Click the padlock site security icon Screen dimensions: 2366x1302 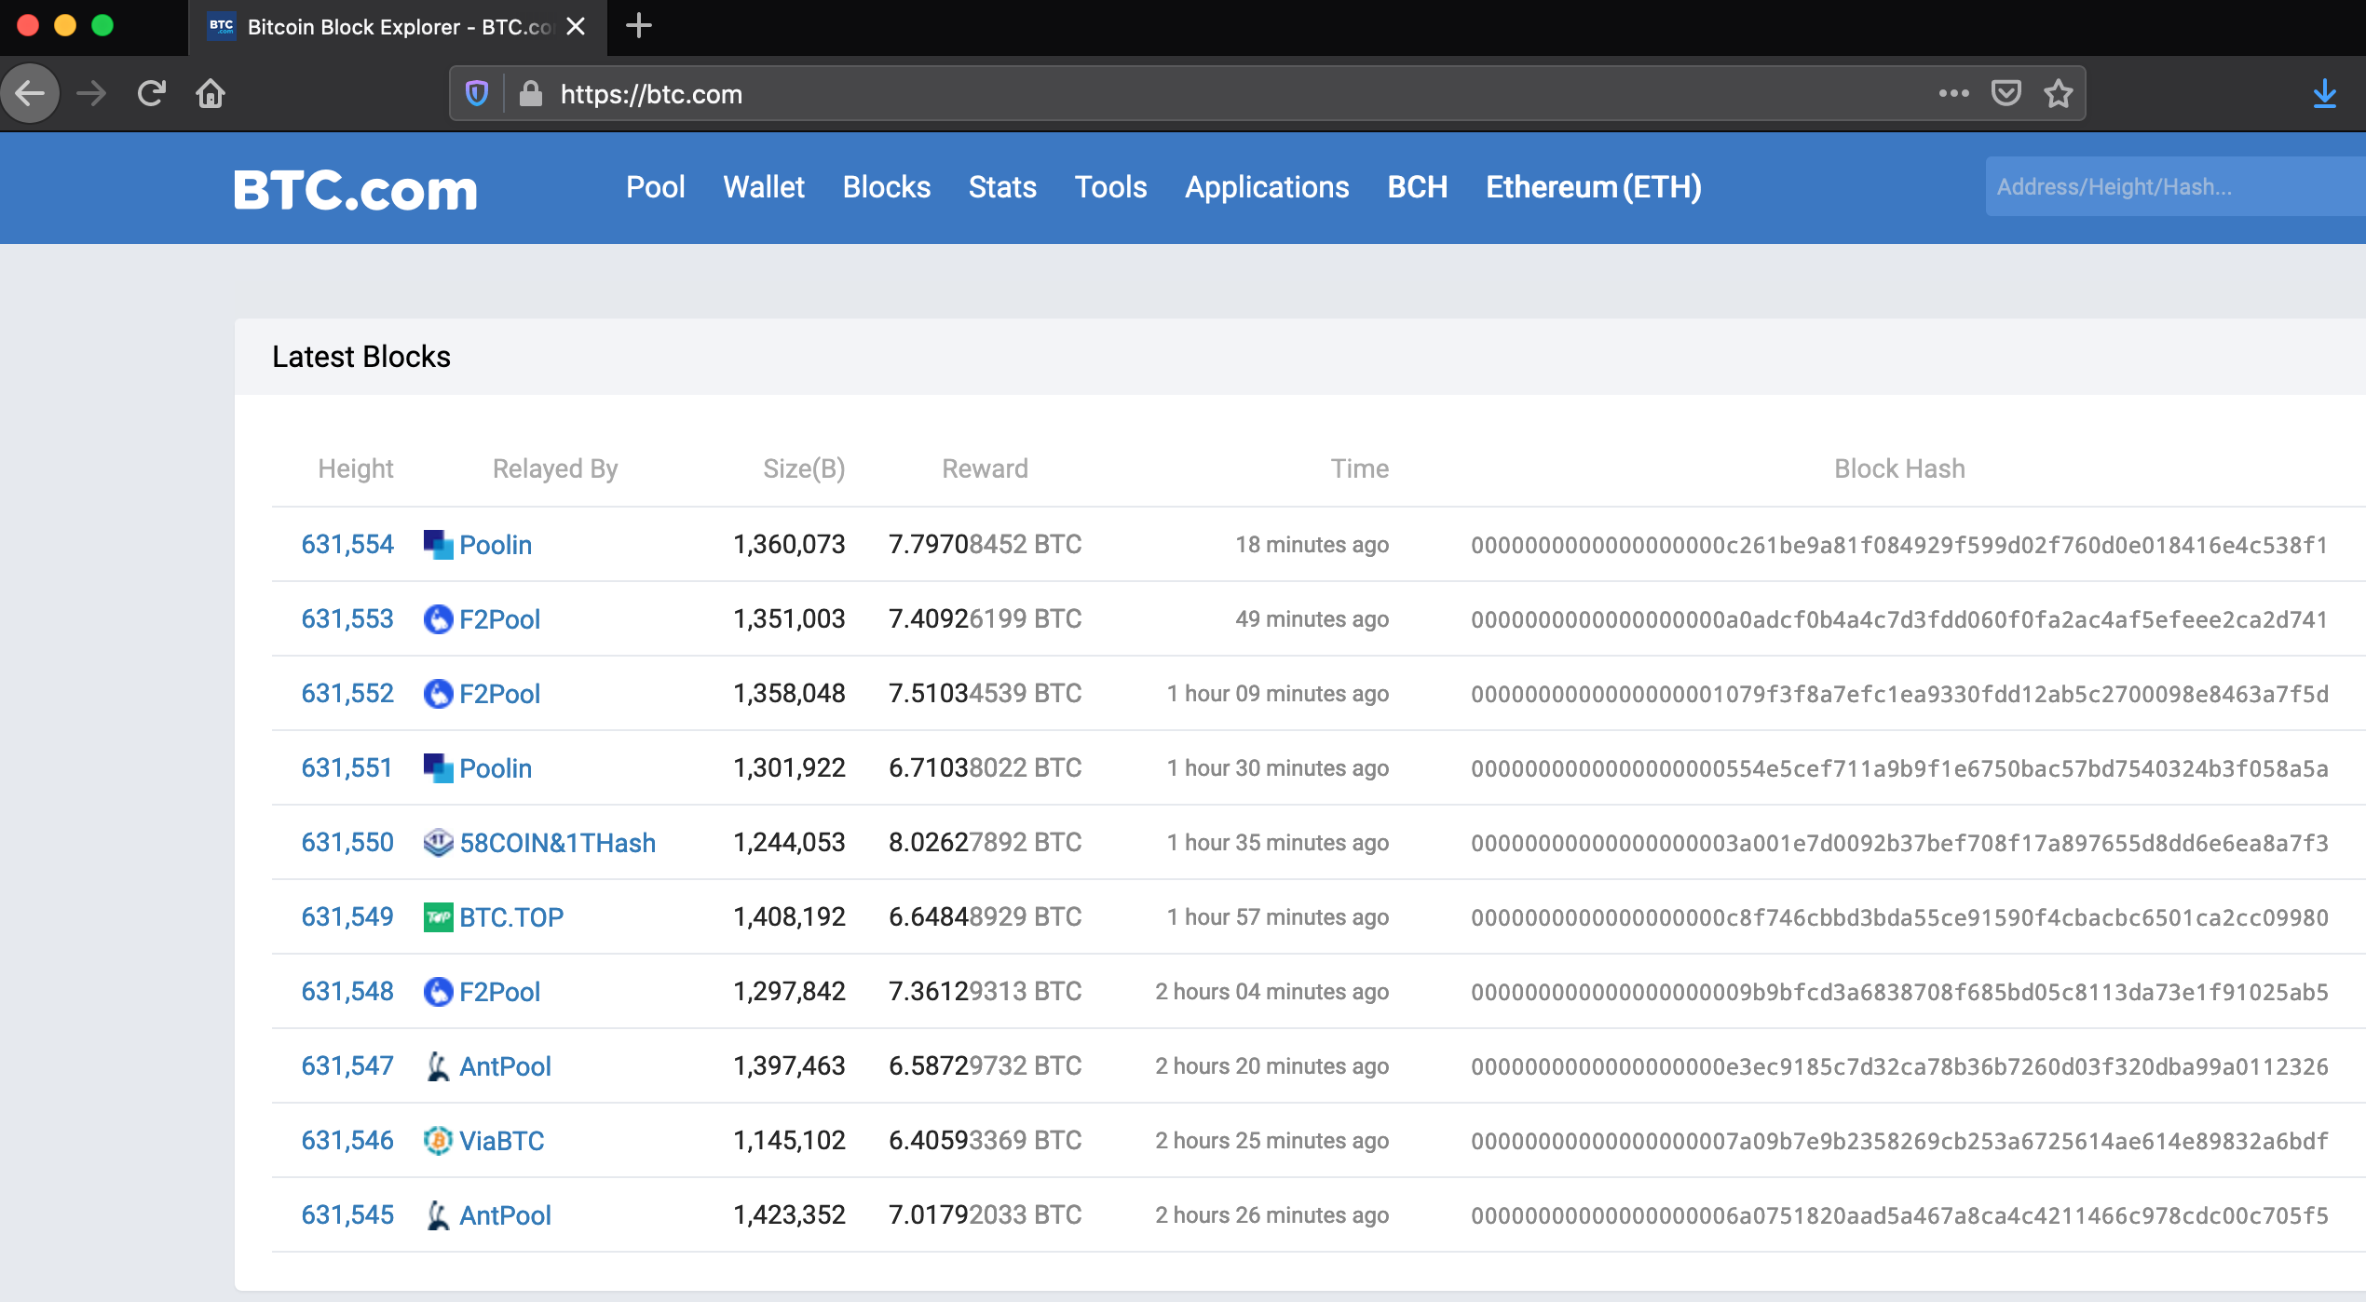[531, 93]
